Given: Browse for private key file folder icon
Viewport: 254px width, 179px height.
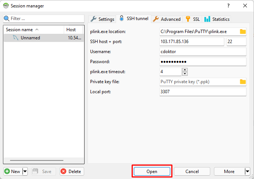Looking at the screenshot, I should (243, 82).
